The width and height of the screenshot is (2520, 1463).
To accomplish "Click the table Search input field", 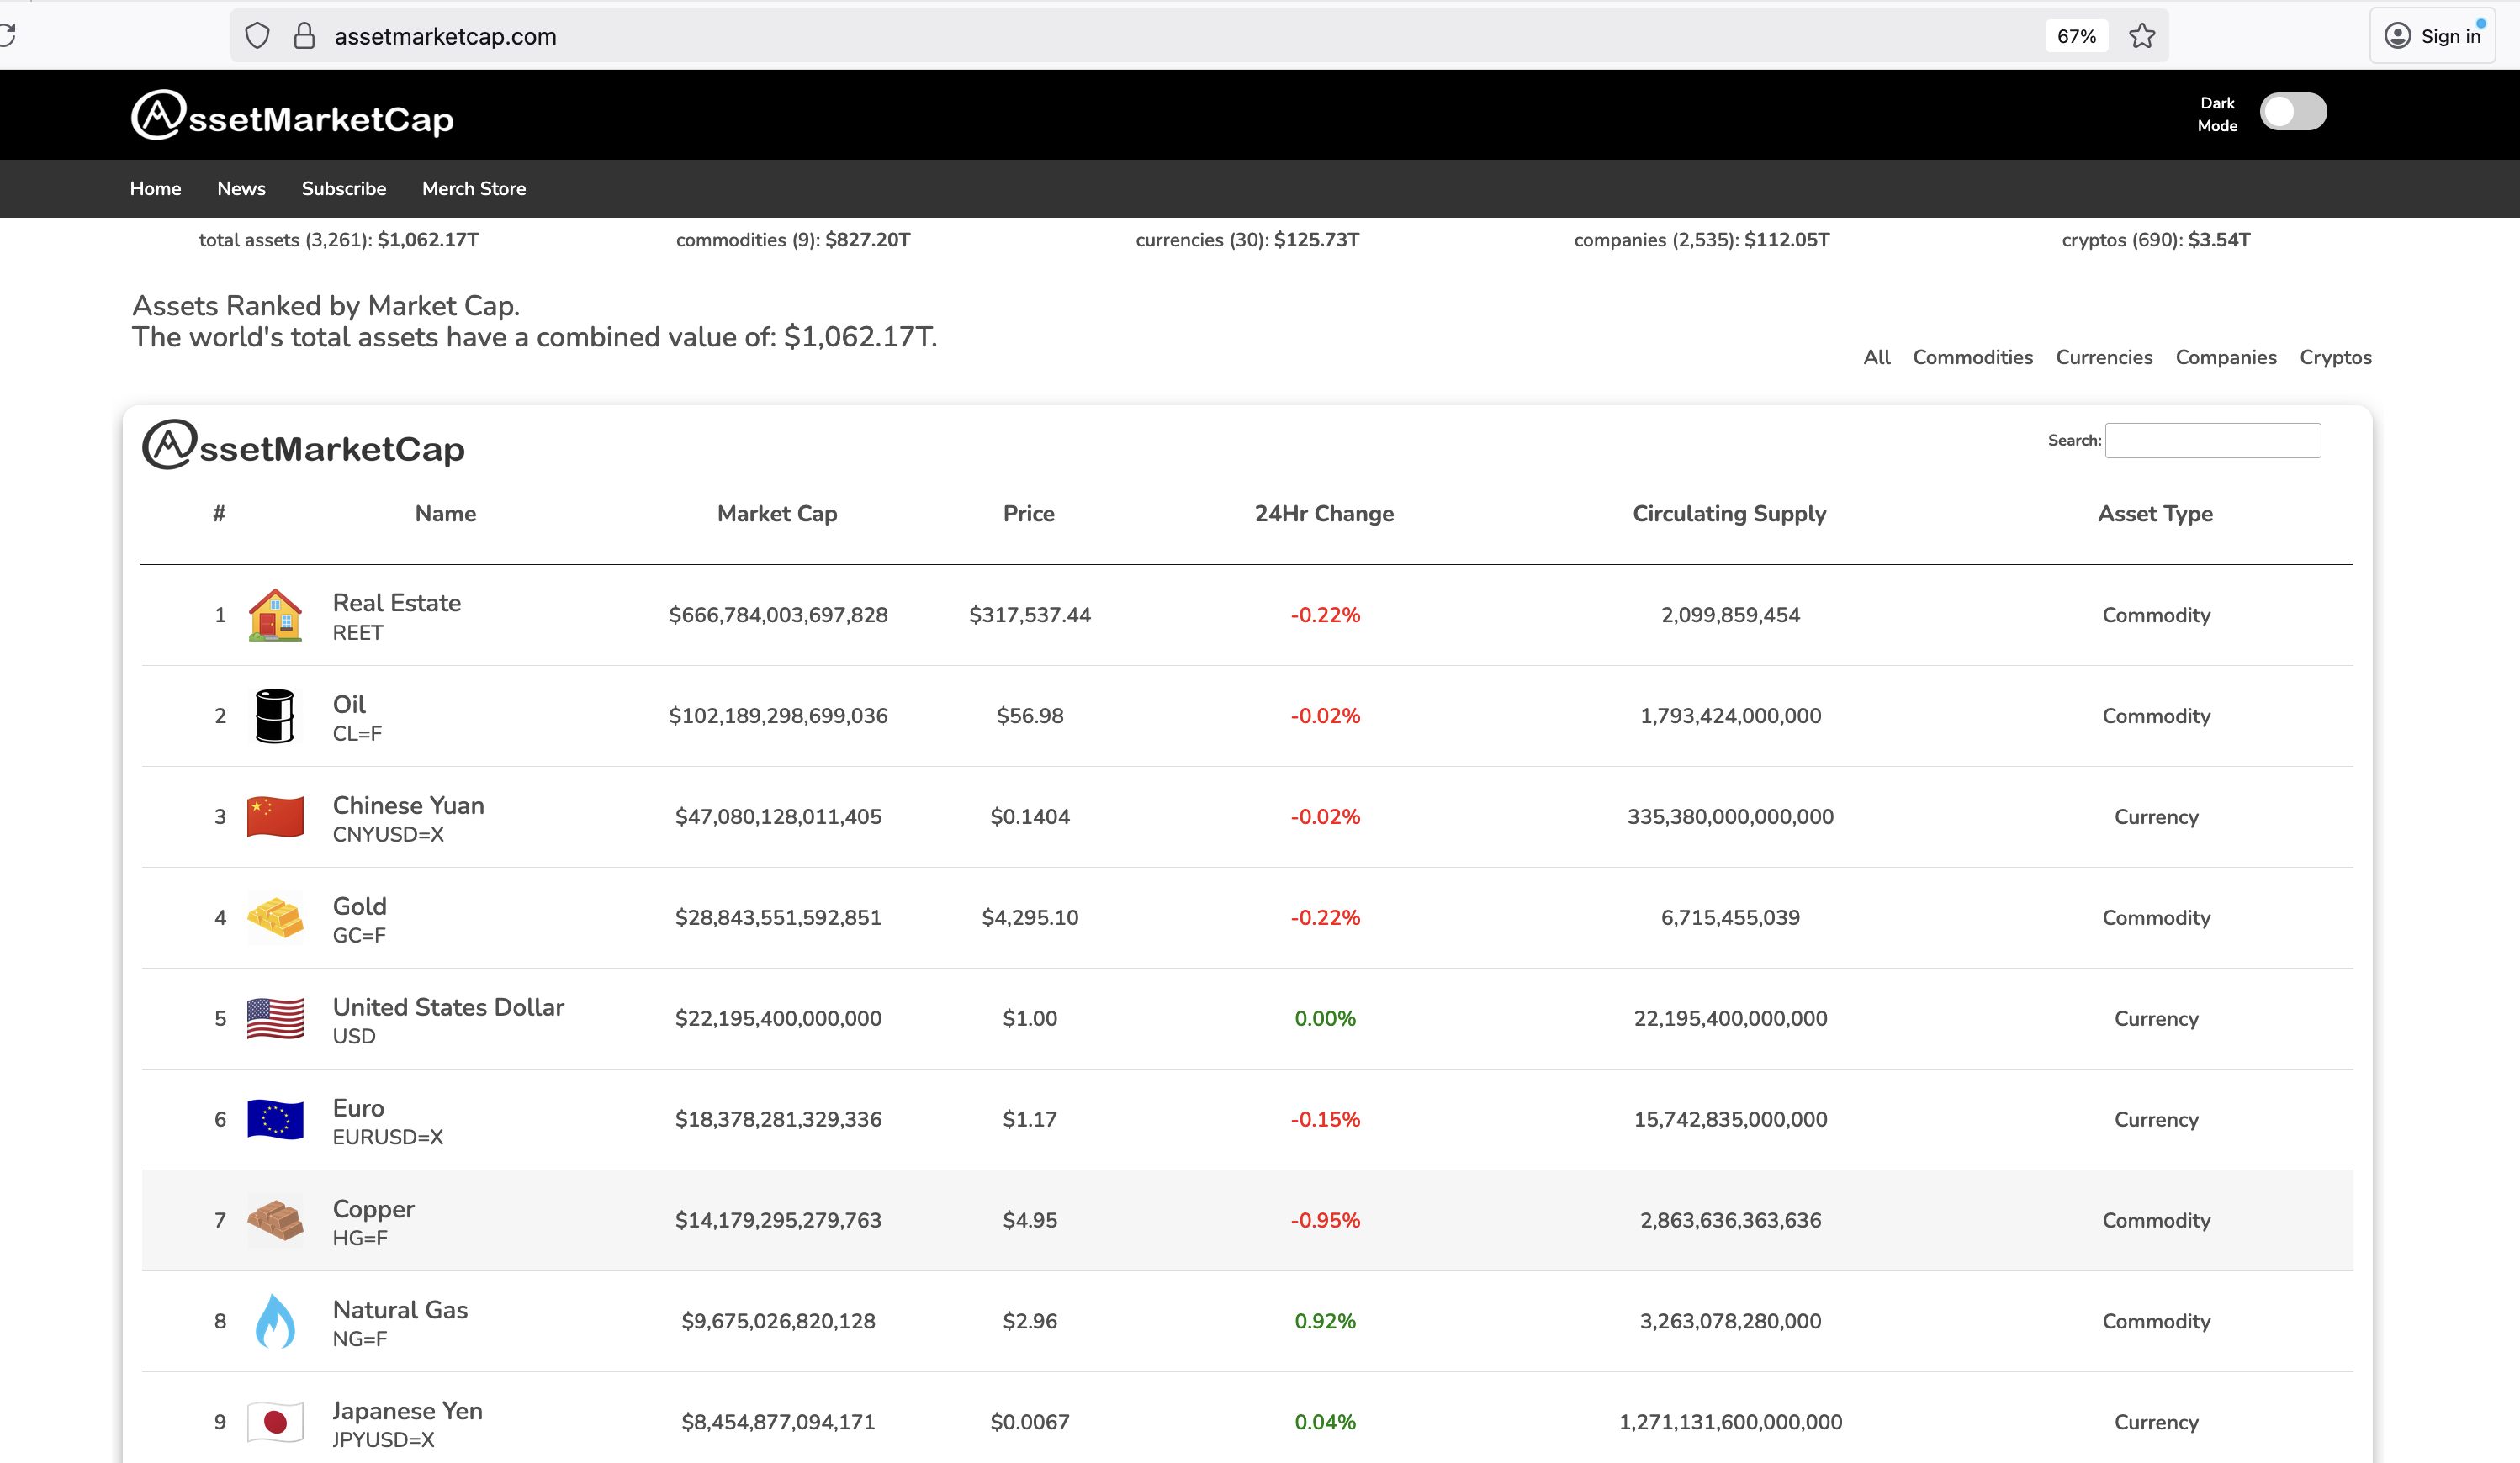I will 2212,441.
